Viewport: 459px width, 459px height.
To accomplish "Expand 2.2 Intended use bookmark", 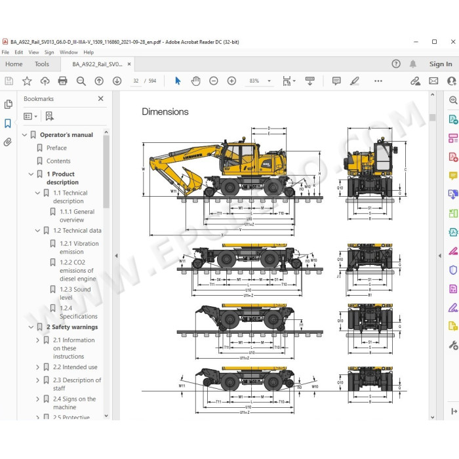I will [37, 367].
